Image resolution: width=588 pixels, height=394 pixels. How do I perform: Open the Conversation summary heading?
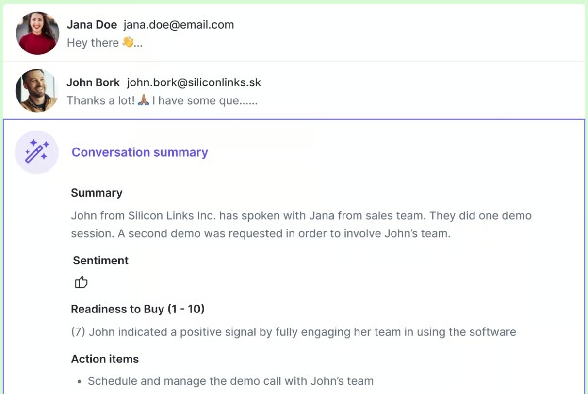pyautogui.click(x=140, y=152)
